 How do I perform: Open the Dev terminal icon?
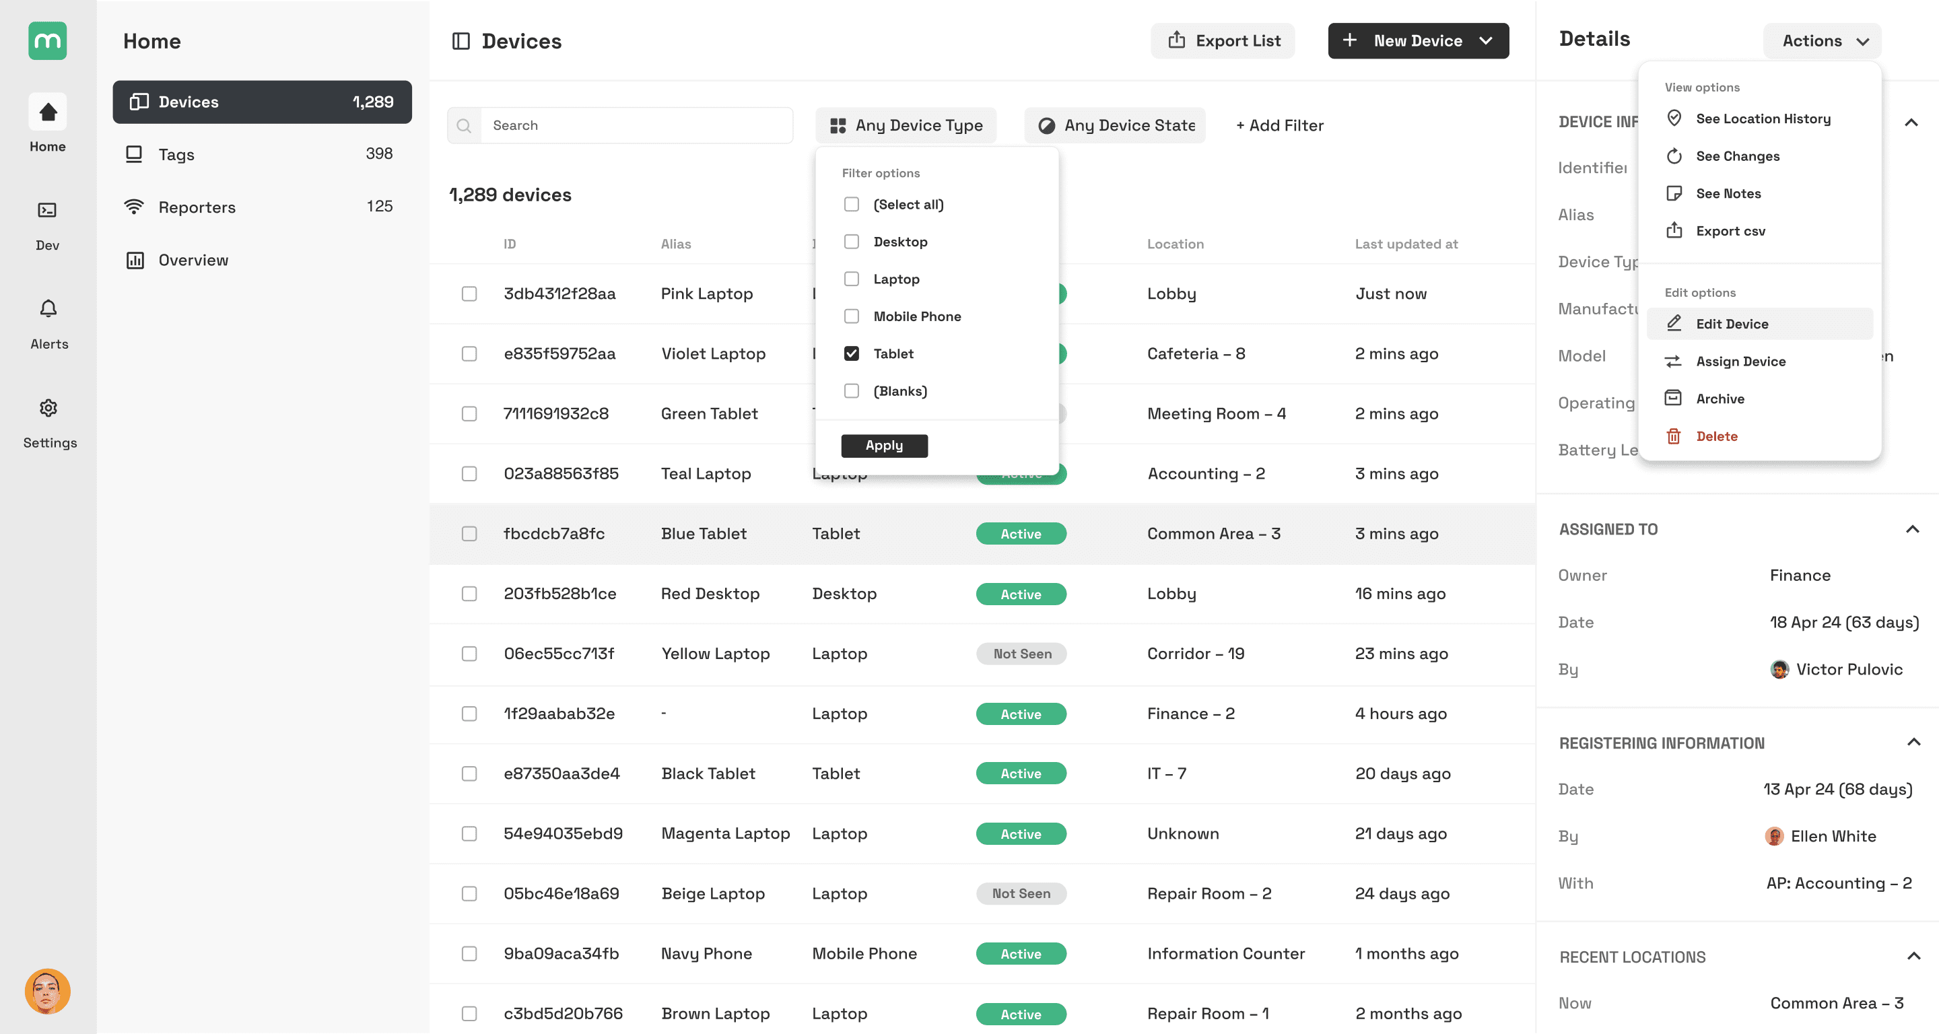[x=47, y=210]
